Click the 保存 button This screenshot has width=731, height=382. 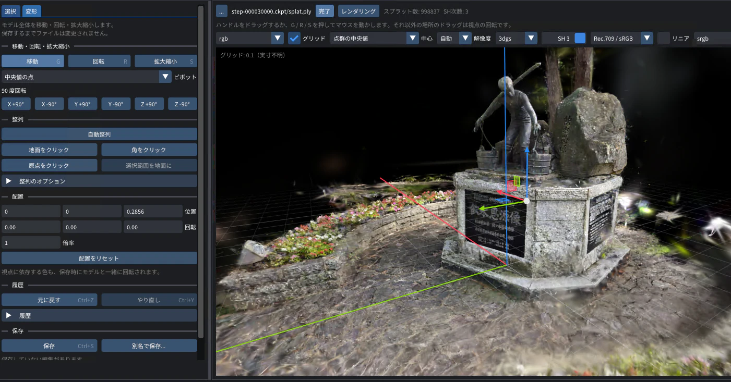tap(49, 346)
